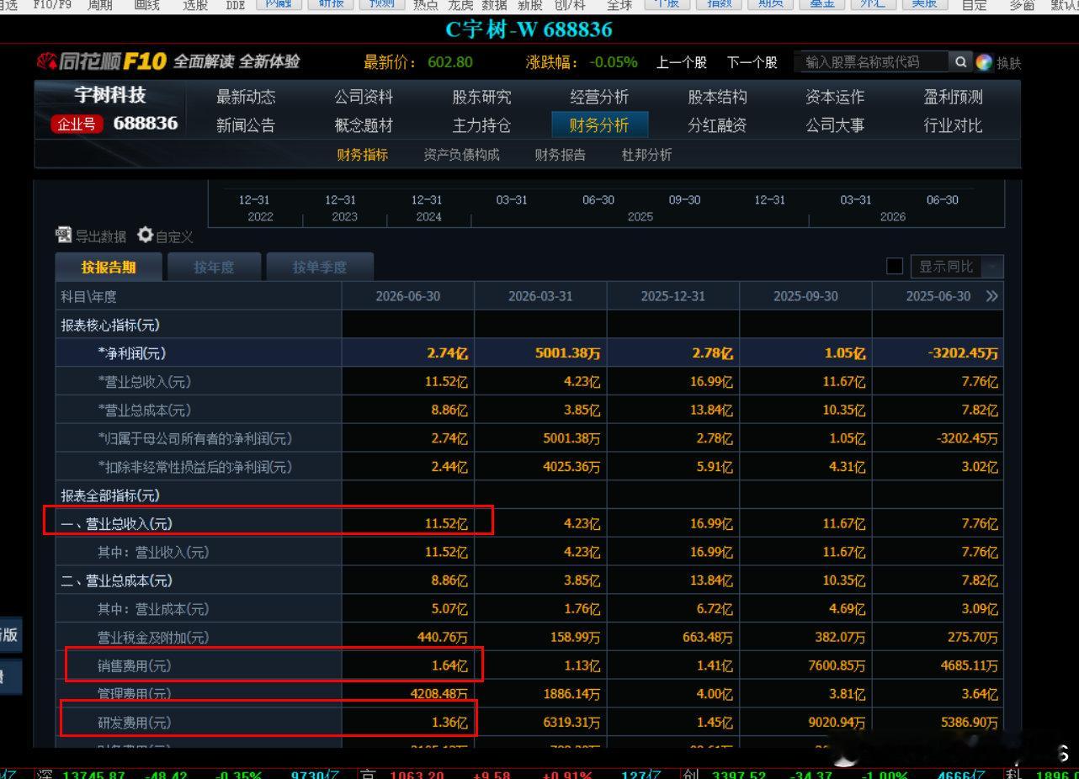1079x779 pixels.
Task: Click the 换肤 text label
Action: (1008, 63)
